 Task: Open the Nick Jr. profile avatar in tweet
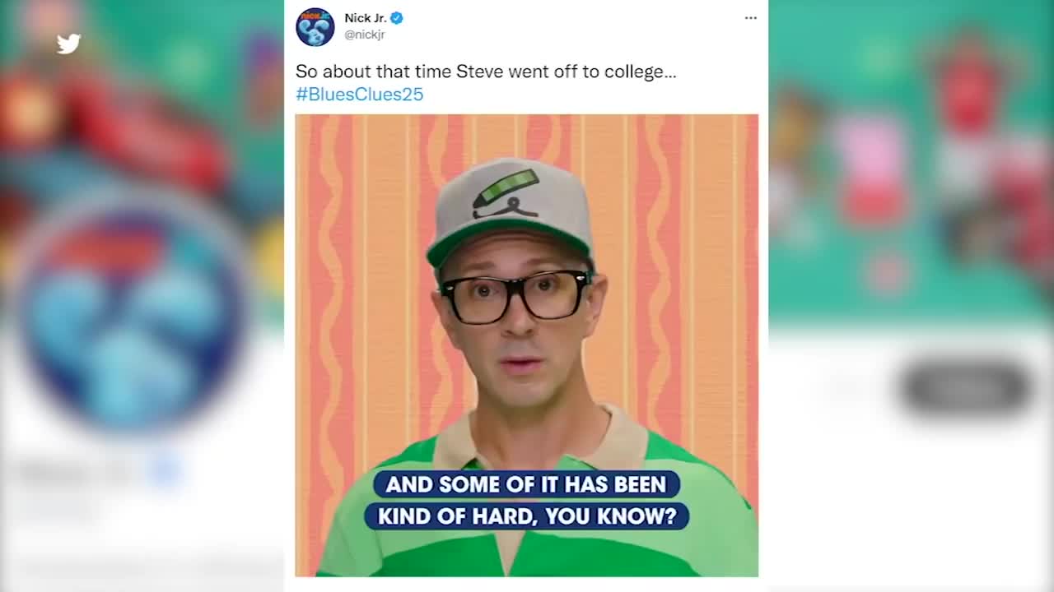[x=315, y=26]
